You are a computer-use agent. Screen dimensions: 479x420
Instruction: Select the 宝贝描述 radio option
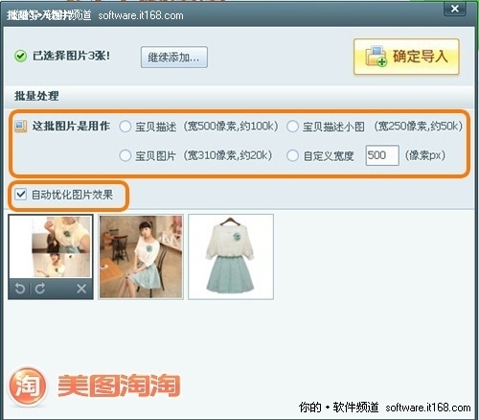[x=125, y=127]
